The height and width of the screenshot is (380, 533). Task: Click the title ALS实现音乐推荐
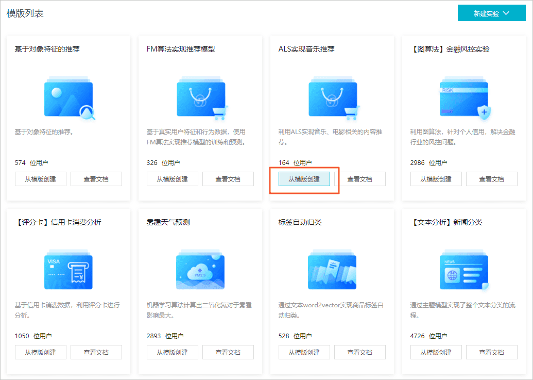[x=306, y=49]
